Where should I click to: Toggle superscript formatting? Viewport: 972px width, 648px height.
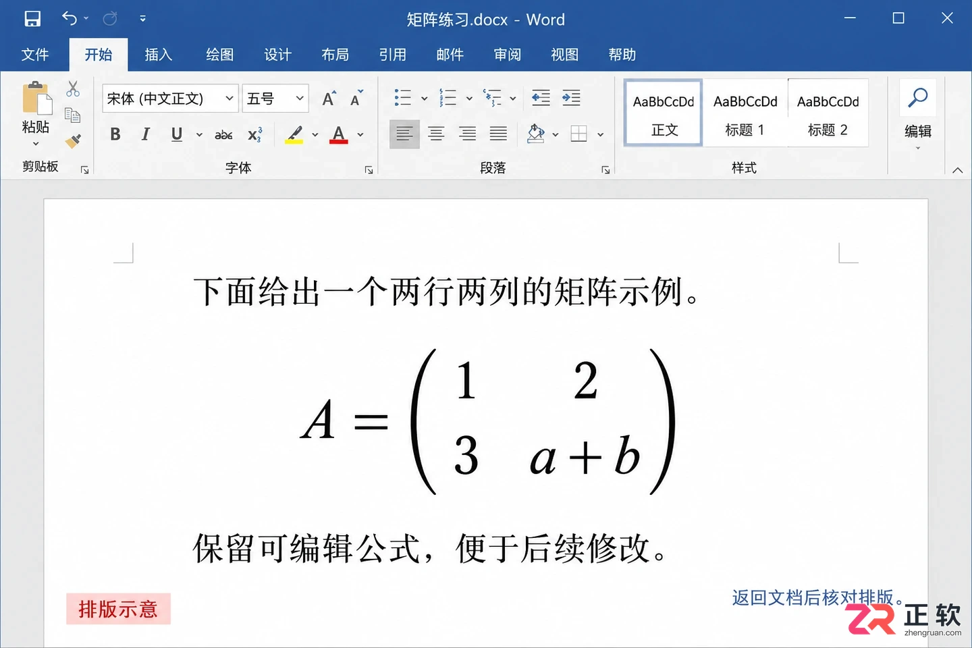coord(255,134)
